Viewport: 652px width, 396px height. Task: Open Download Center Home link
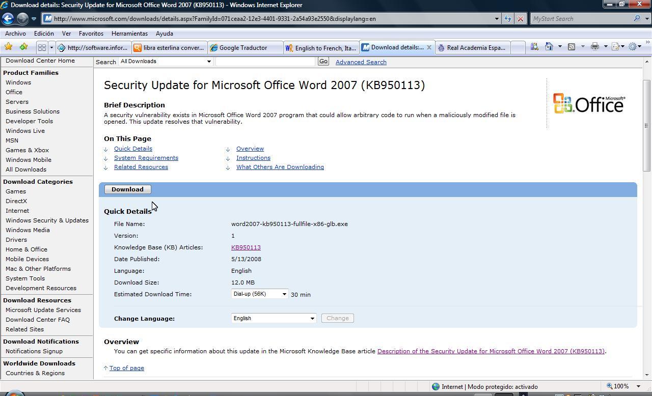pyautogui.click(x=40, y=61)
